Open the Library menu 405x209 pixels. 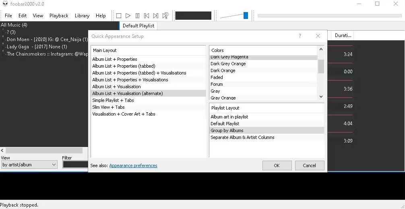click(x=82, y=16)
